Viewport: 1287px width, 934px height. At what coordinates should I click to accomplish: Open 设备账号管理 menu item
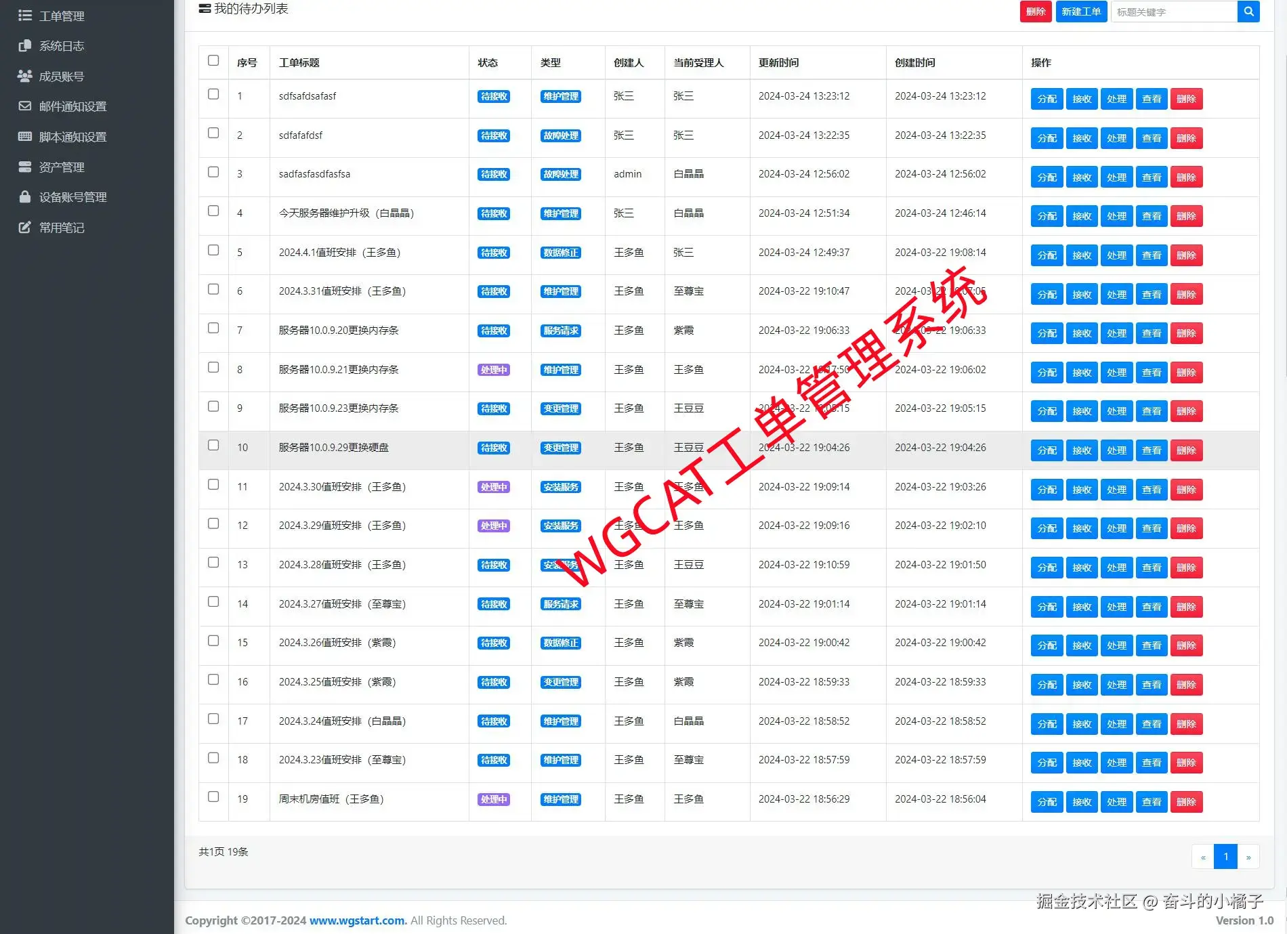click(72, 197)
